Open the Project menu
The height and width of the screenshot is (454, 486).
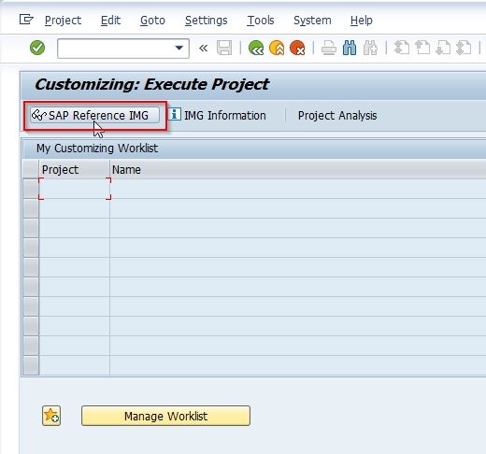63,21
